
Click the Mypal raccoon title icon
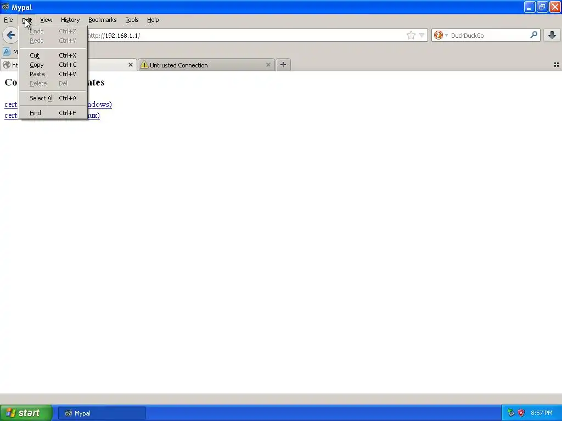click(5, 7)
